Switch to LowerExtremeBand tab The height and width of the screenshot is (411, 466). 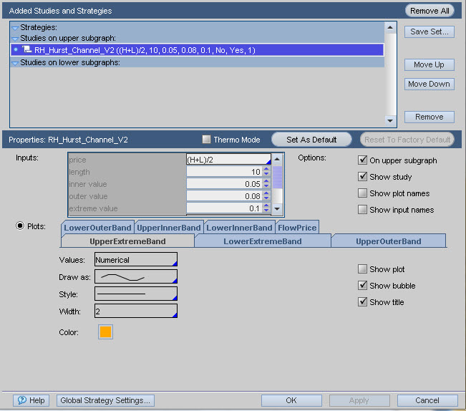263,241
